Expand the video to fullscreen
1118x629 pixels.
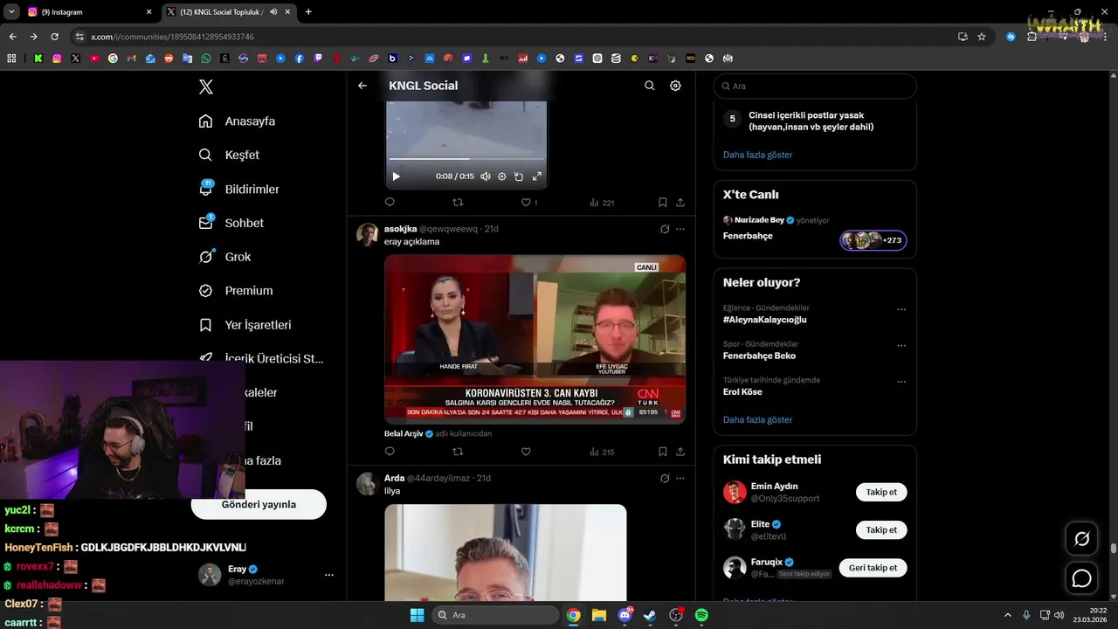pyautogui.click(x=536, y=176)
